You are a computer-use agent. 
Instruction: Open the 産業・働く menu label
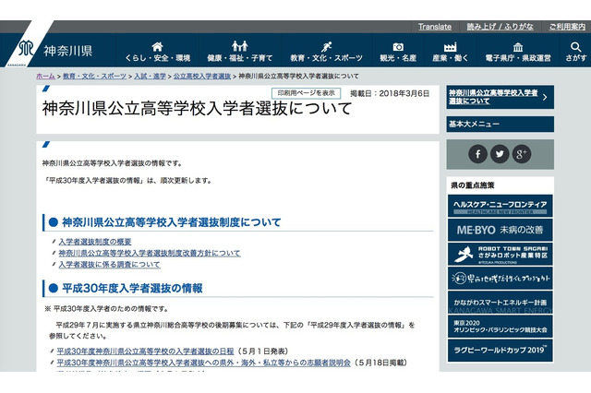[x=450, y=58]
